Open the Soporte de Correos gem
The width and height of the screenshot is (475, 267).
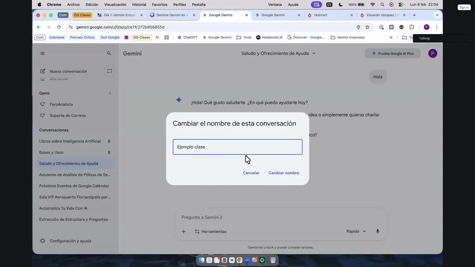coord(68,116)
